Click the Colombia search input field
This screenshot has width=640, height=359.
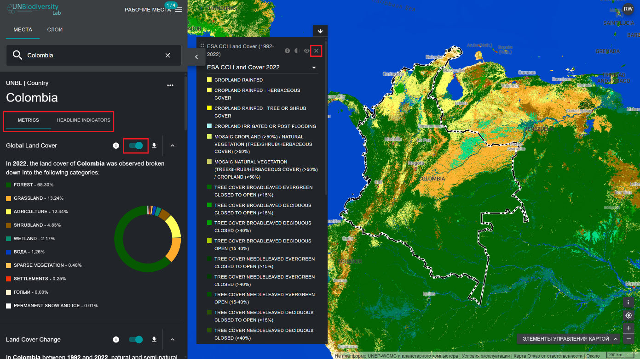point(92,55)
